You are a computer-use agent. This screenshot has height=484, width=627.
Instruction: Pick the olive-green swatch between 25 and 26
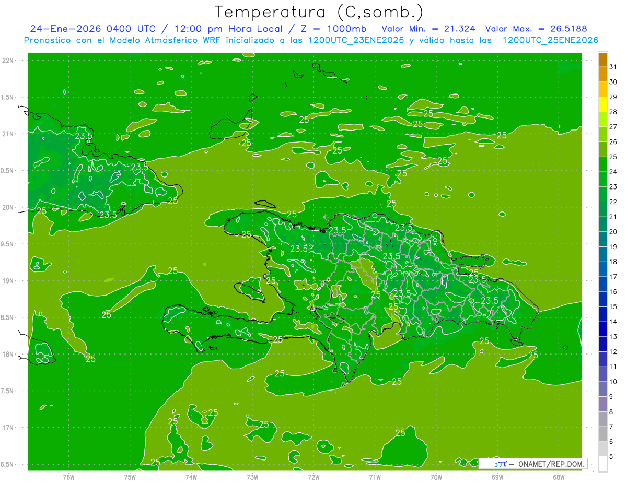pos(602,149)
